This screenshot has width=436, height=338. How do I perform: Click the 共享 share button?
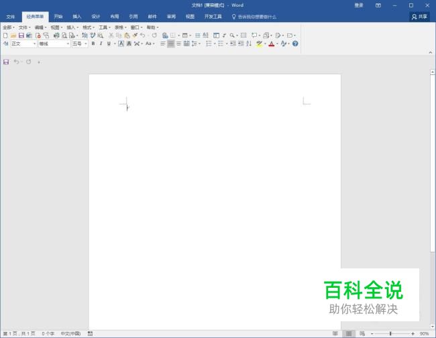pos(420,17)
